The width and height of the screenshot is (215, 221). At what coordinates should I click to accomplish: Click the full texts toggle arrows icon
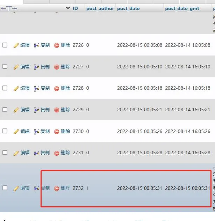(x=9, y=8)
